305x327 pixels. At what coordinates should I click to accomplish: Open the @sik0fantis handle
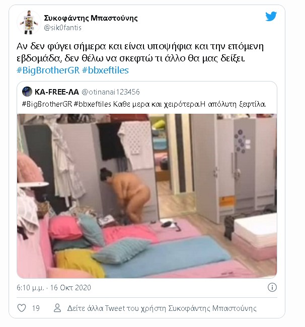point(62,28)
